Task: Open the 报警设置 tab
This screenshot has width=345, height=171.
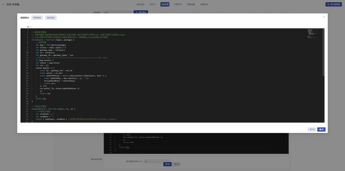Action: (x=191, y=5)
